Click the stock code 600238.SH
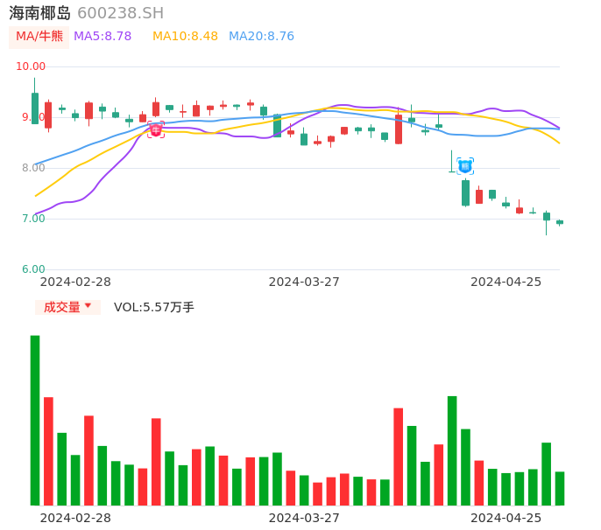601x530 pixels. point(120,13)
